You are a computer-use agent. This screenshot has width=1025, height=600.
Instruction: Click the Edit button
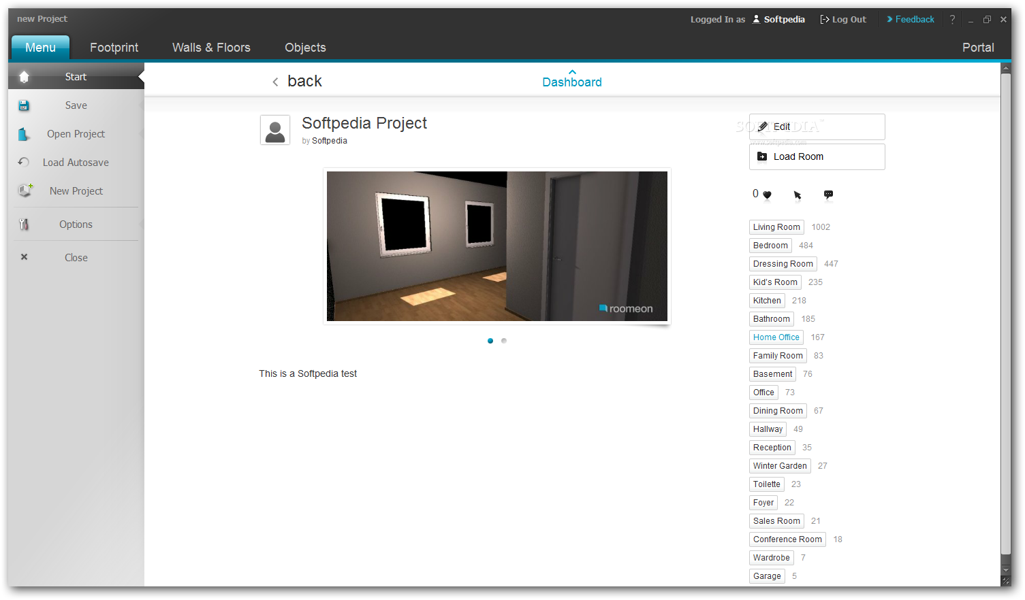coord(817,127)
